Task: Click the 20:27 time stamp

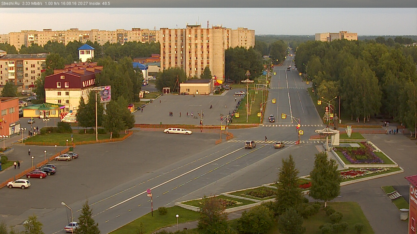Action: point(83,4)
